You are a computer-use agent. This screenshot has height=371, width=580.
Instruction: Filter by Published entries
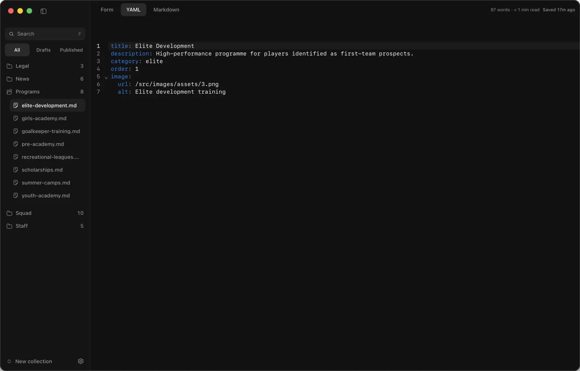coord(71,50)
